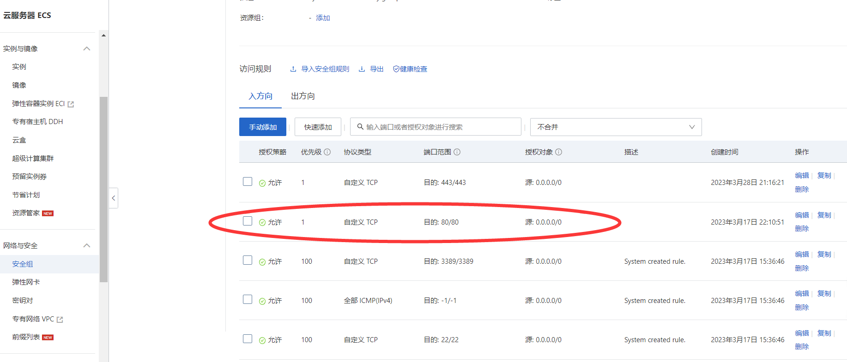The height and width of the screenshot is (362, 847).
Task: Select checkbox for port 443/443 rule
Action: coord(248,182)
